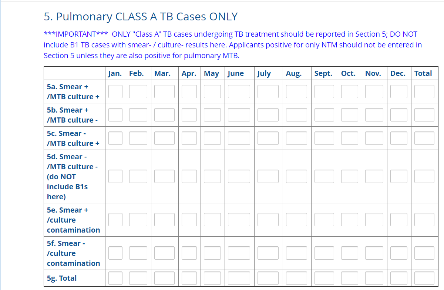Focus the 5f row December input box
The image size is (444, 290).
point(398,253)
